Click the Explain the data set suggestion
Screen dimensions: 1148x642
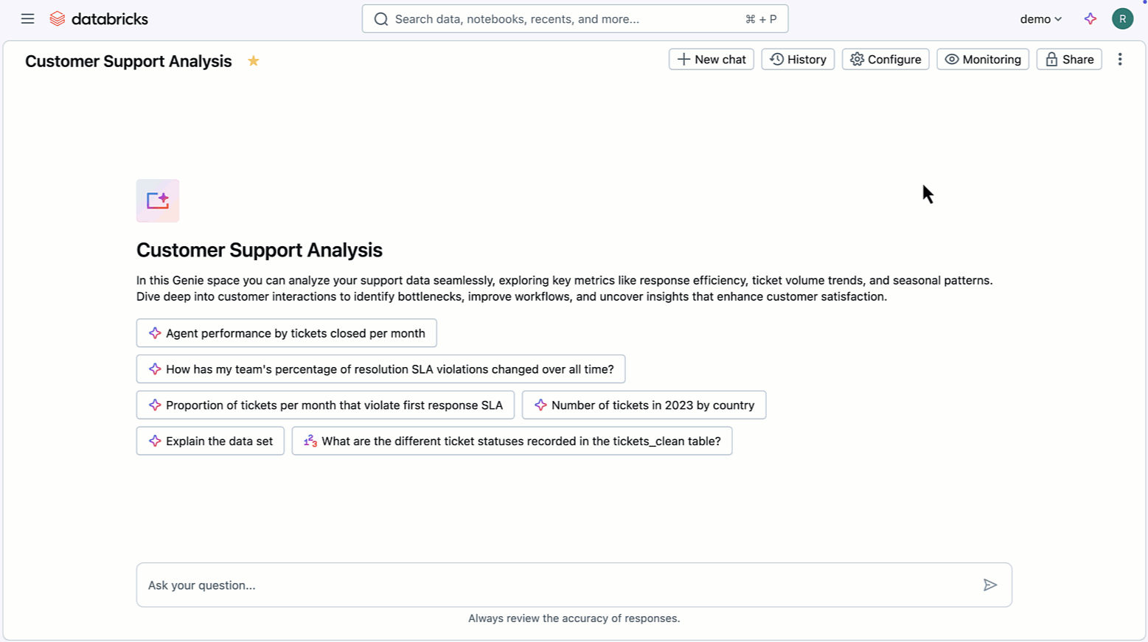point(210,442)
